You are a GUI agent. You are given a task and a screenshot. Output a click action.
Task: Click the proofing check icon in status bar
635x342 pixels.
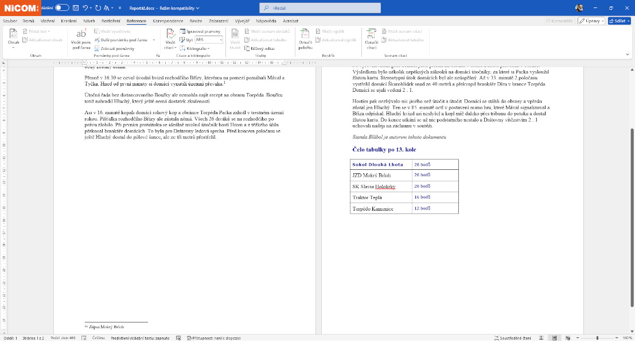84,339
